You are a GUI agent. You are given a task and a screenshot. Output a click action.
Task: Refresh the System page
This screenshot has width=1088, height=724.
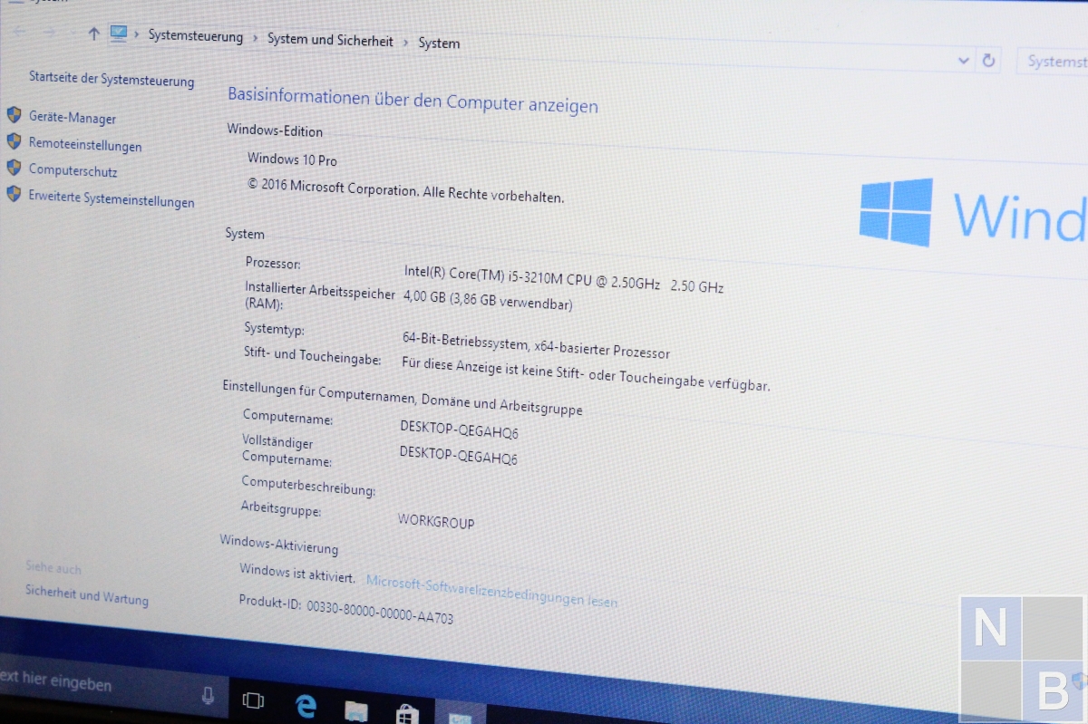click(988, 61)
